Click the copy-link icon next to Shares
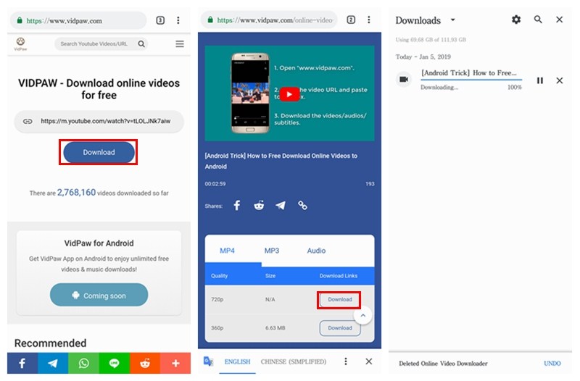The width and height of the screenshot is (580, 381). pyautogui.click(x=302, y=206)
